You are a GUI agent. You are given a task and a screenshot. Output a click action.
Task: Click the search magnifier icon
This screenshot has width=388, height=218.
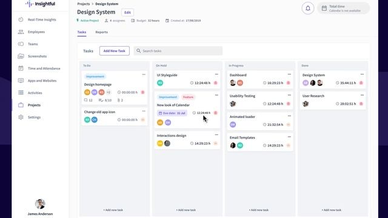click(x=139, y=51)
